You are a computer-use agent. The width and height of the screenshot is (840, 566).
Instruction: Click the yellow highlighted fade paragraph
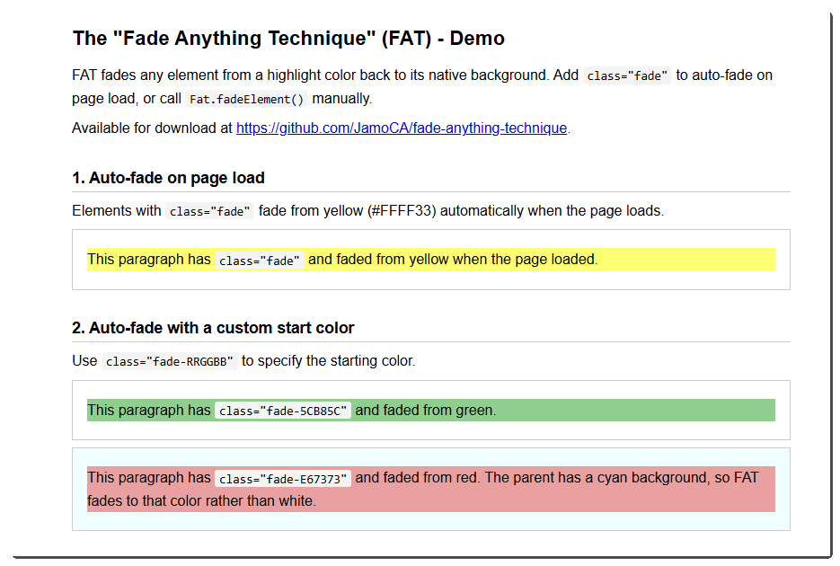(x=430, y=259)
